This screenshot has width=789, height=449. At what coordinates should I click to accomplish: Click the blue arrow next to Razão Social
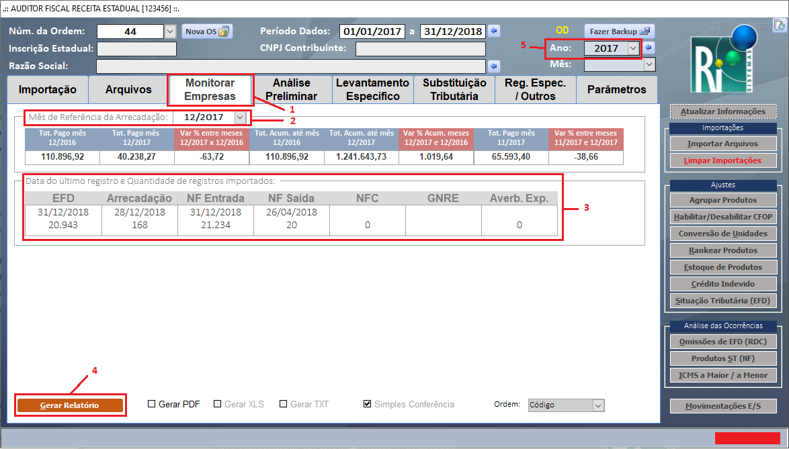(x=494, y=66)
